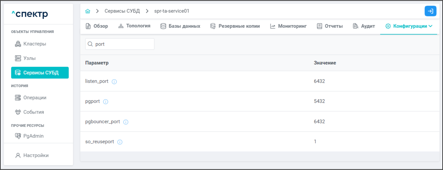Click the Сервисы СУБД breadcrumb link
The image size is (443, 170).
tap(122, 11)
